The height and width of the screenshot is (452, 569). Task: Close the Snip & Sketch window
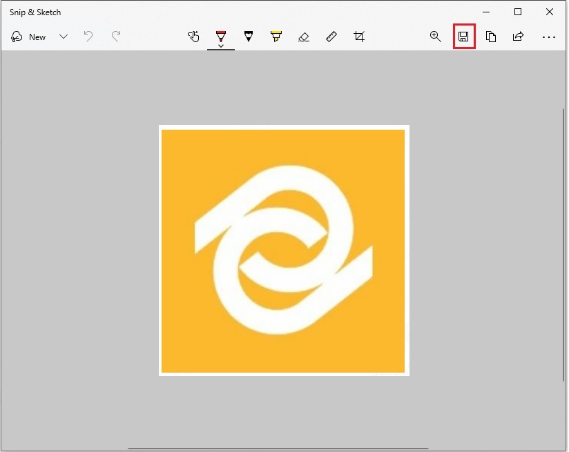click(x=550, y=12)
